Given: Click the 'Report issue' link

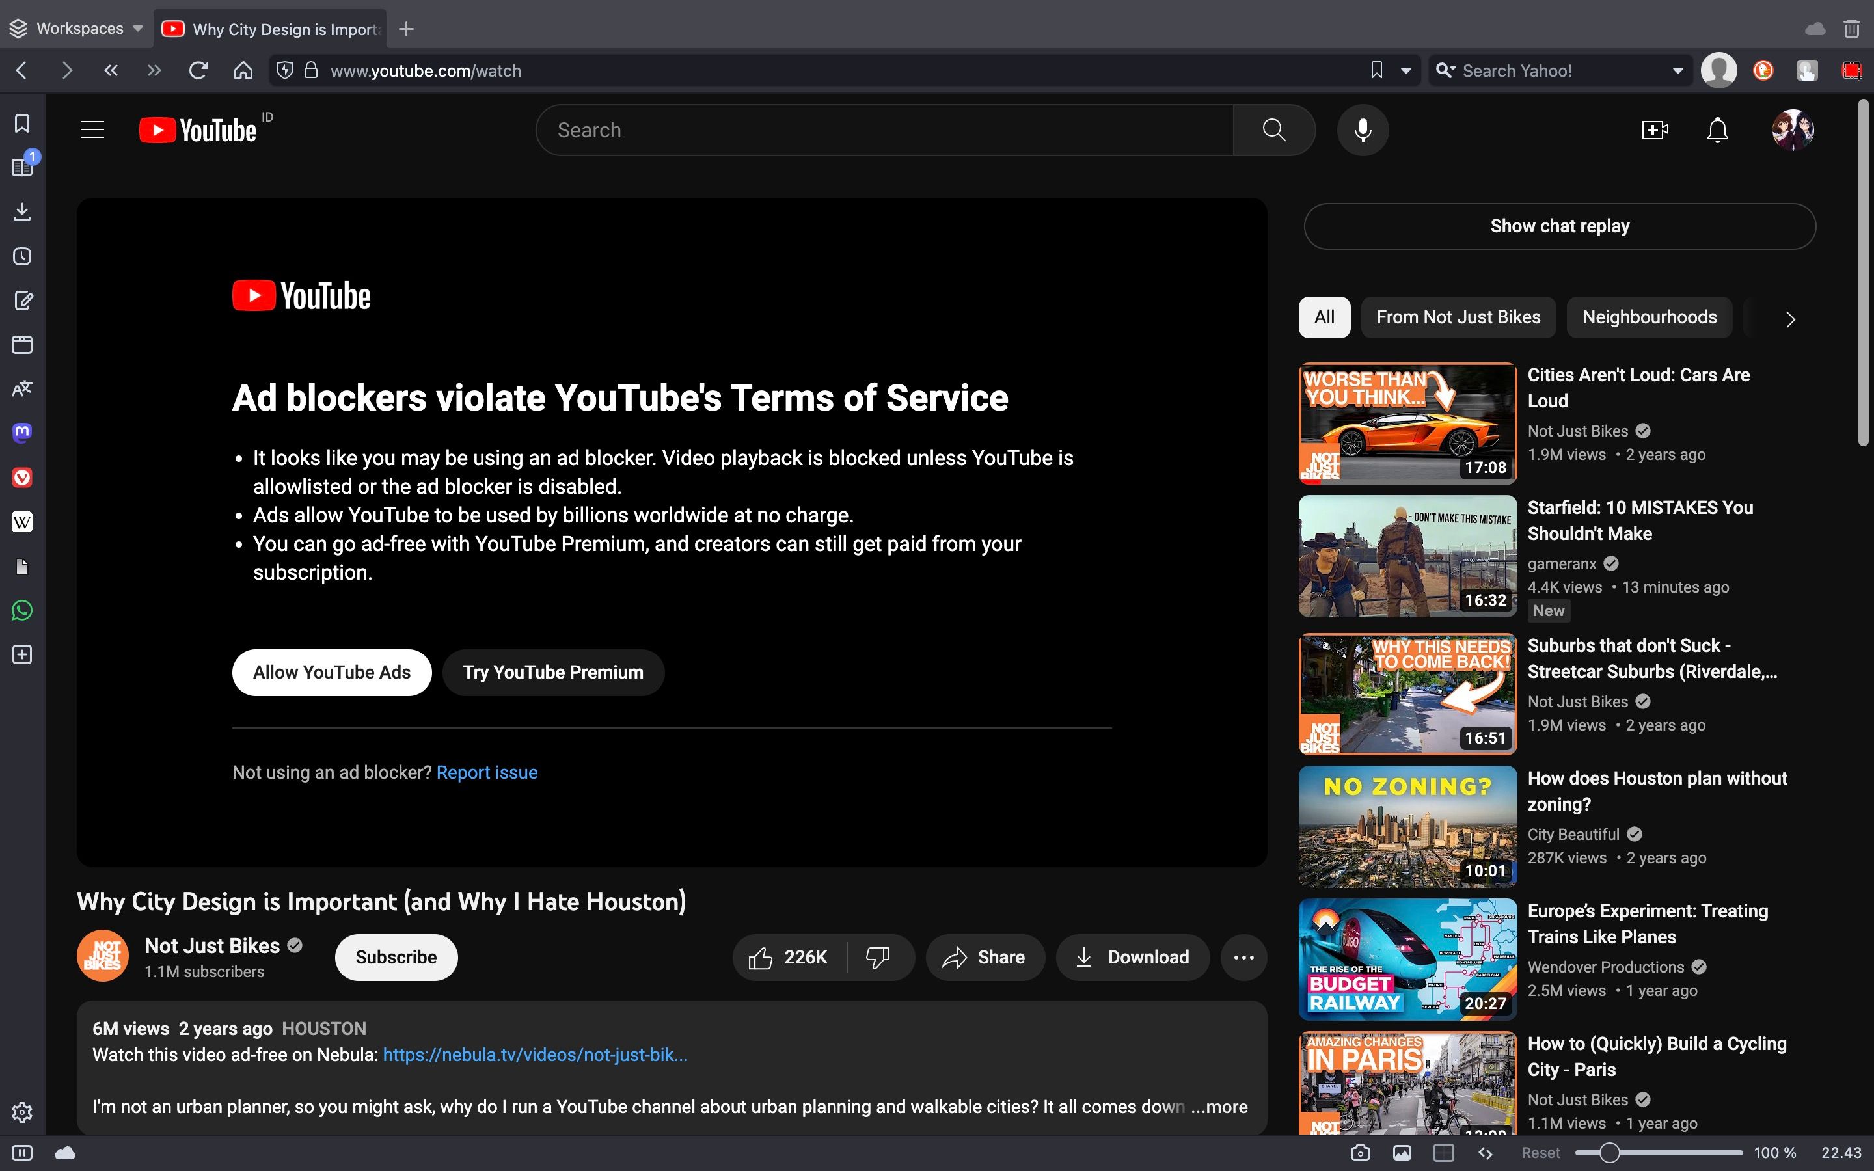Looking at the screenshot, I should click(x=485, y=773).
